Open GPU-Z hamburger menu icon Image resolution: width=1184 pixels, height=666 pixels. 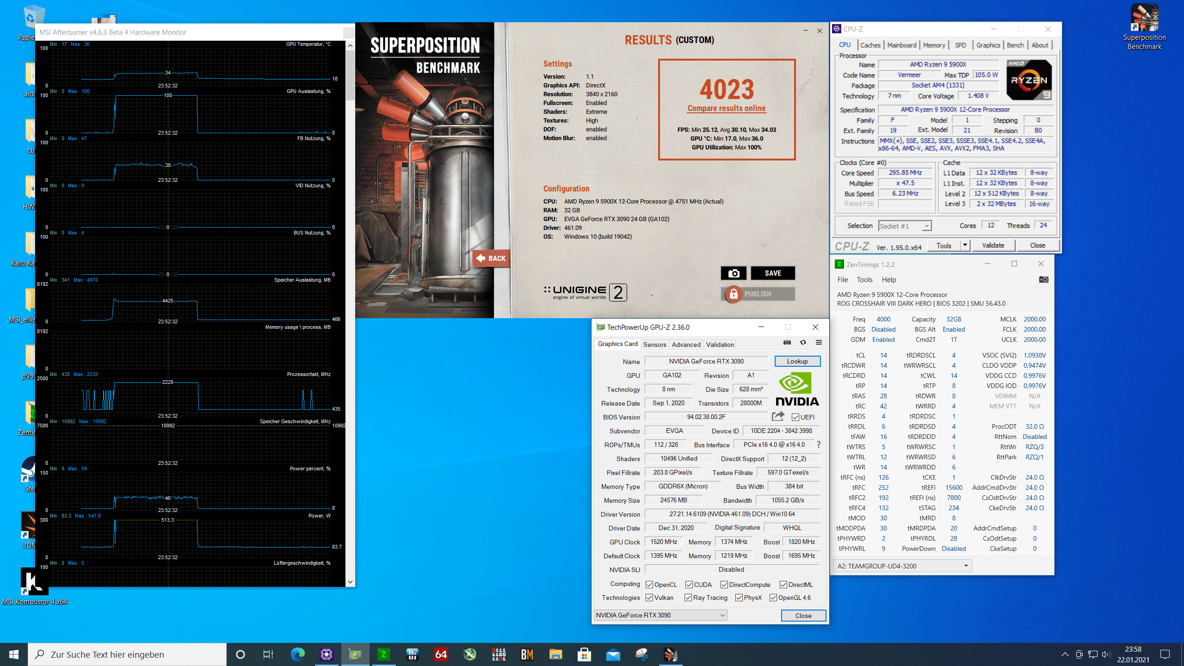pyautogui.click(x=819, y=342)
